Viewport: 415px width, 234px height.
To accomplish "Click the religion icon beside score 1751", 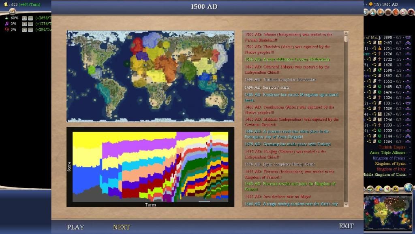I will click(379, 49).
